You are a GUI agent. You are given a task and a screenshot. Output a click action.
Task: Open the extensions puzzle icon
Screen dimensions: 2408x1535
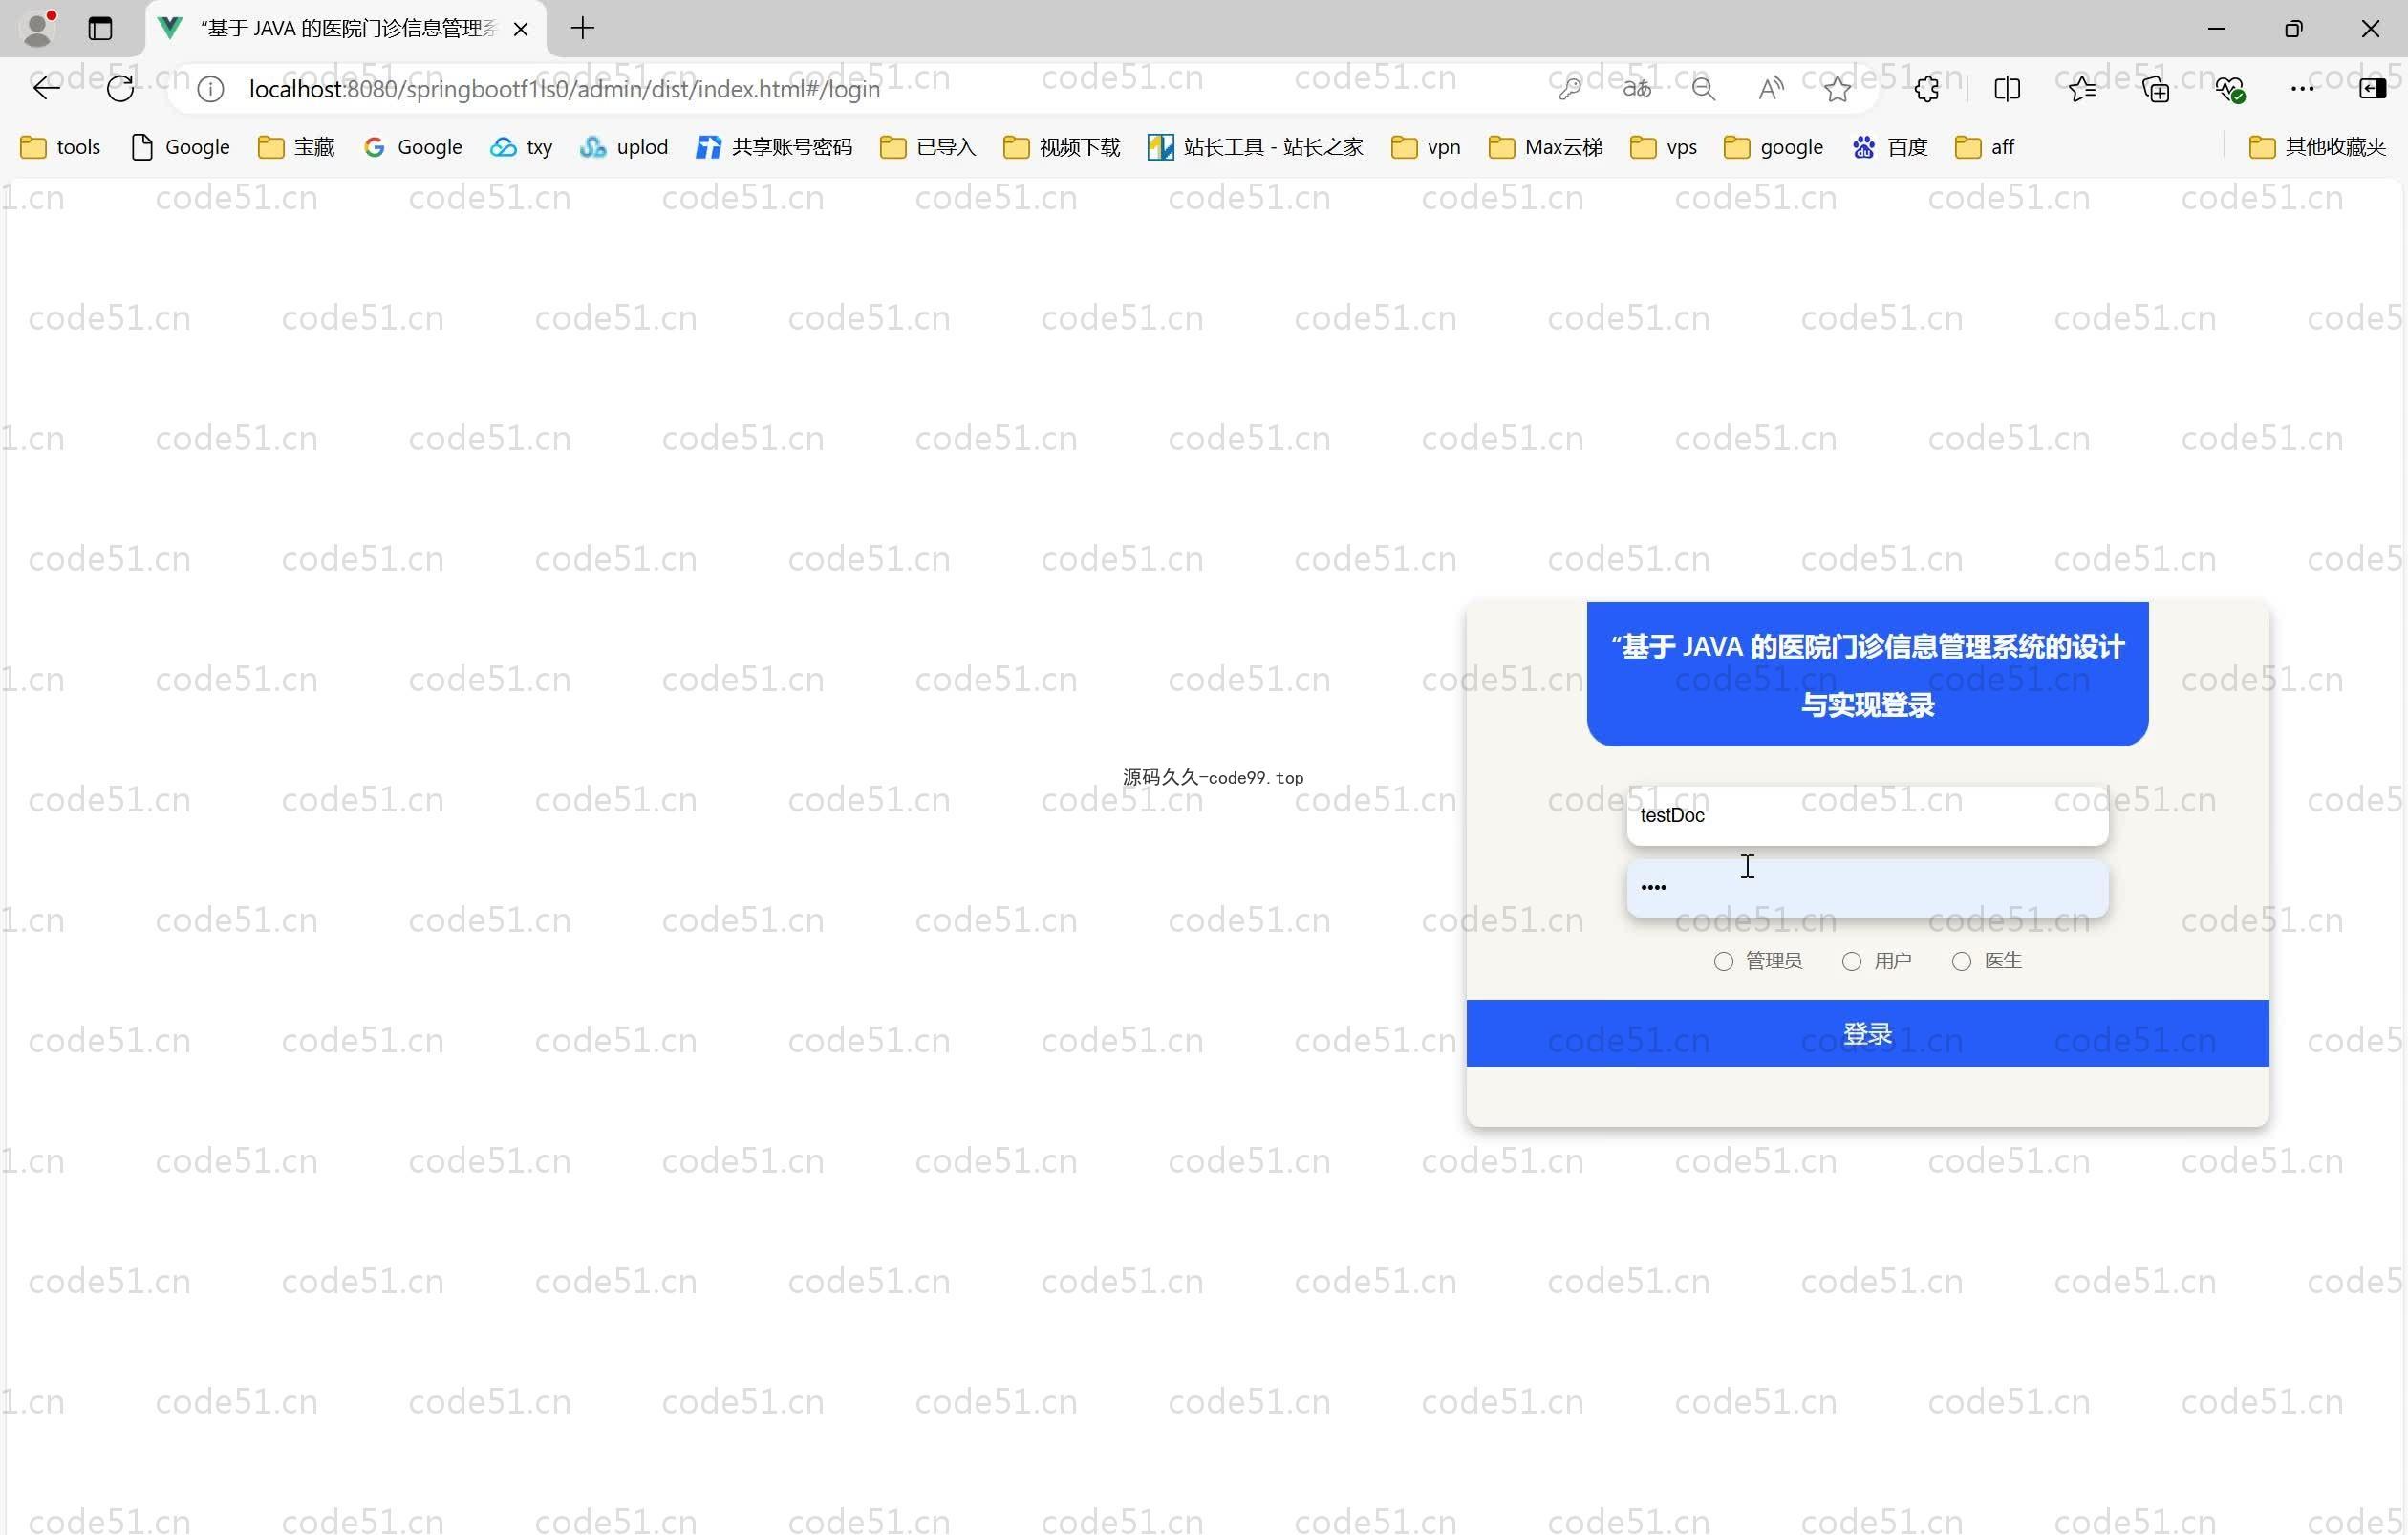(x=1927, y=89)
